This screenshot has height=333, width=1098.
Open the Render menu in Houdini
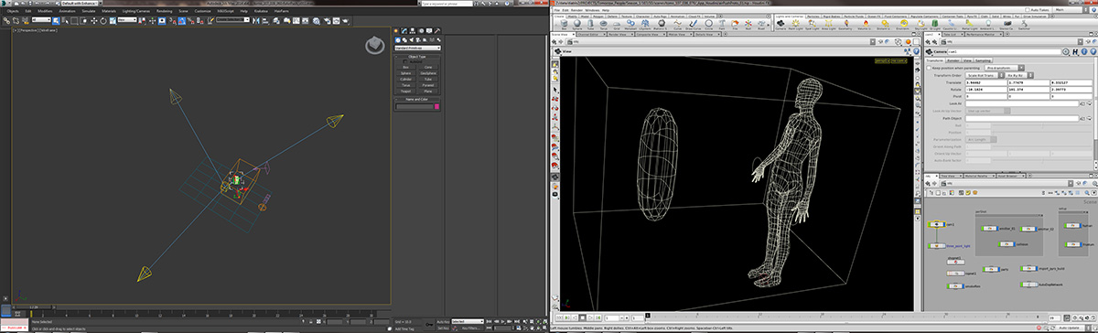click(x=576, y=10)
